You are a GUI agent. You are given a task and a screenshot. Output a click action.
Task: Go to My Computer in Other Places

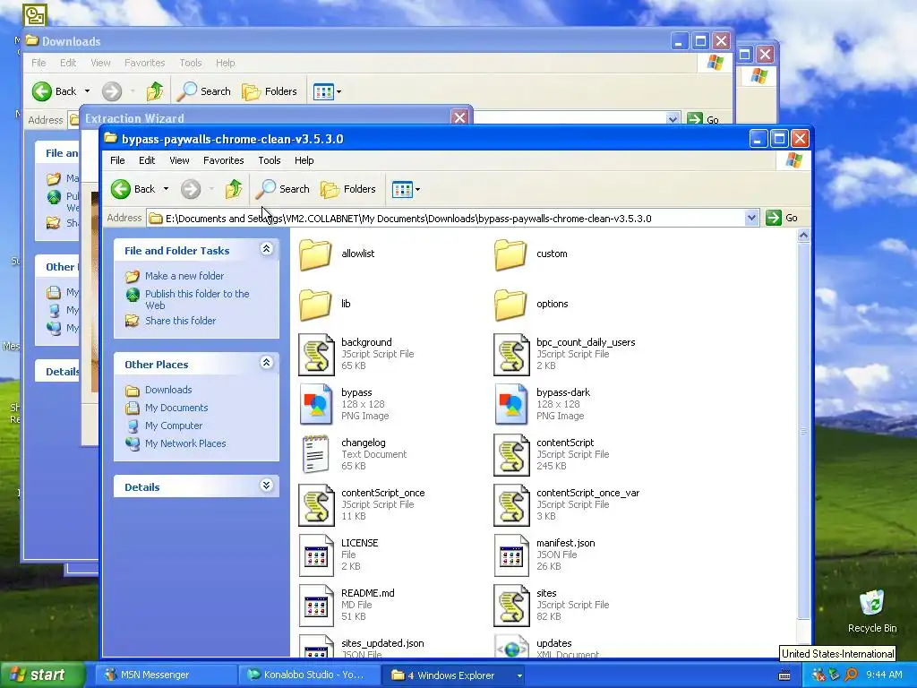(174, 426)
